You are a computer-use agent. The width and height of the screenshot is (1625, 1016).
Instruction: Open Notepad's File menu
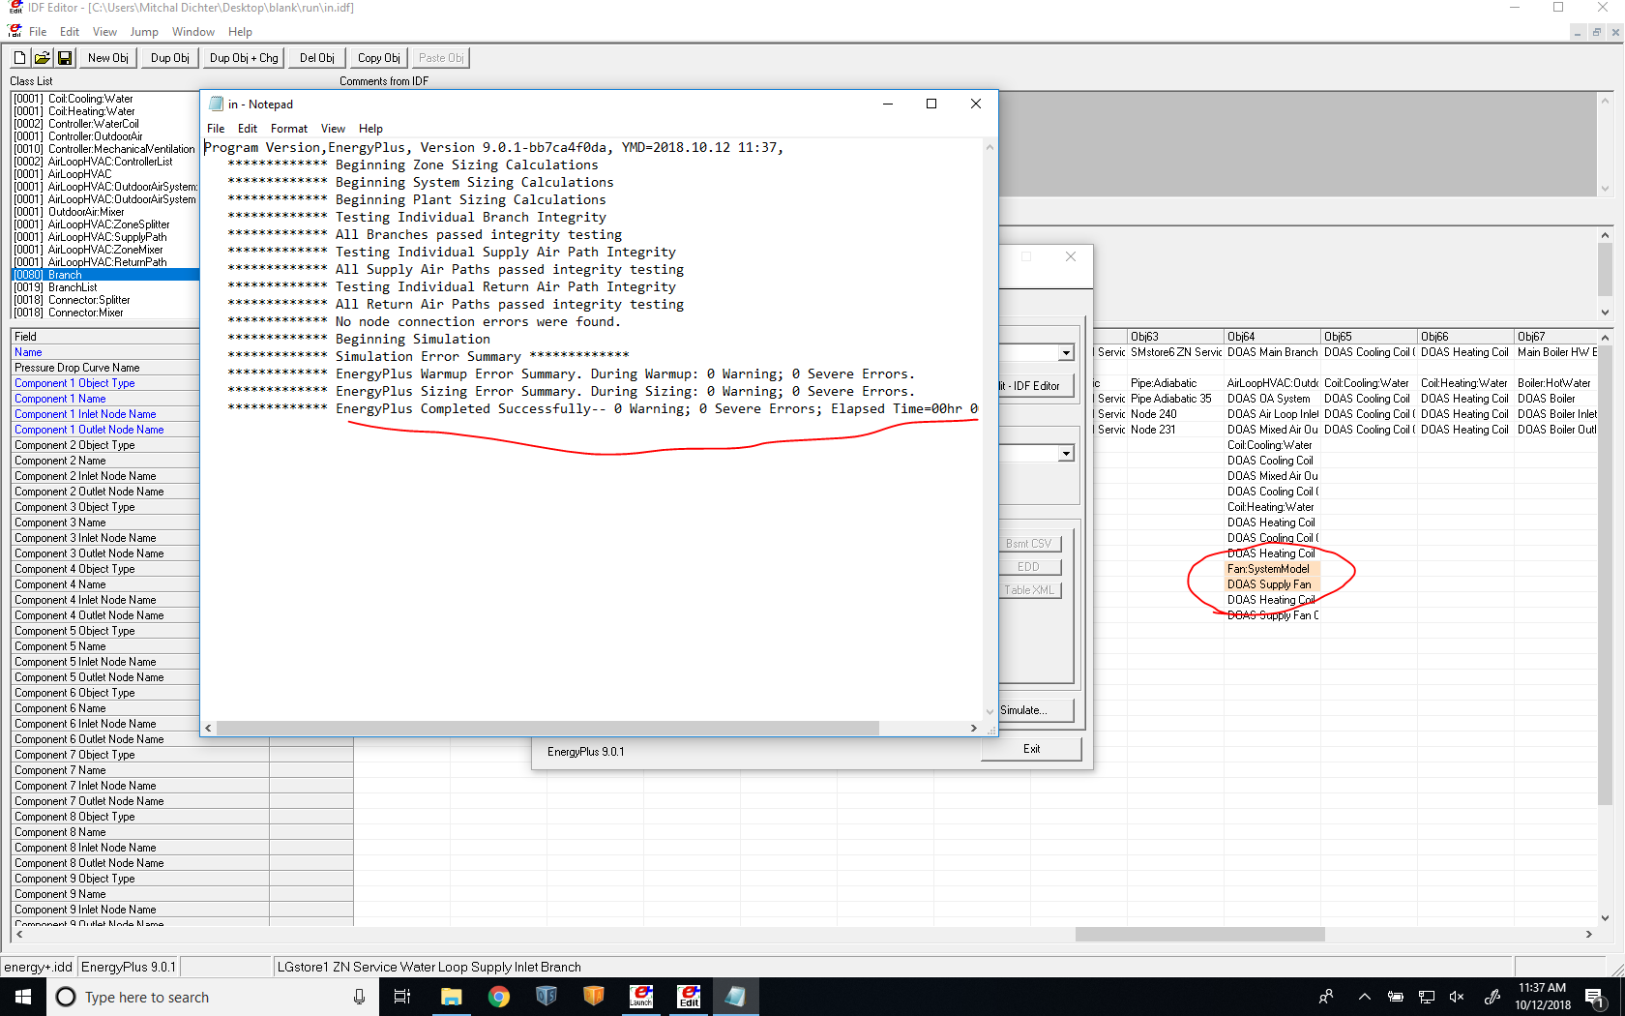coord(216,129)
